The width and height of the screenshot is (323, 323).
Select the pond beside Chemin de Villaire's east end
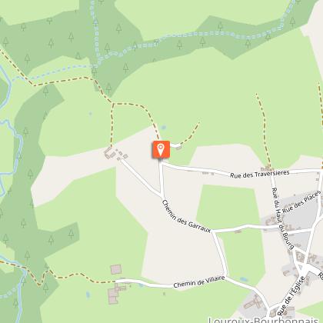244,279
